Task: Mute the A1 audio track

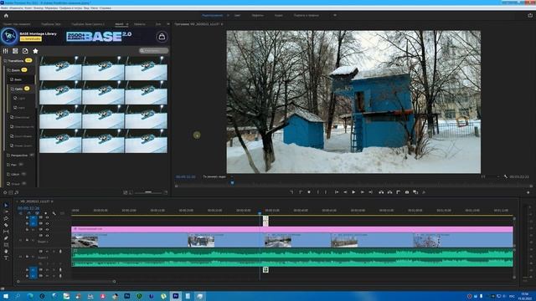Action: (47, 252)
